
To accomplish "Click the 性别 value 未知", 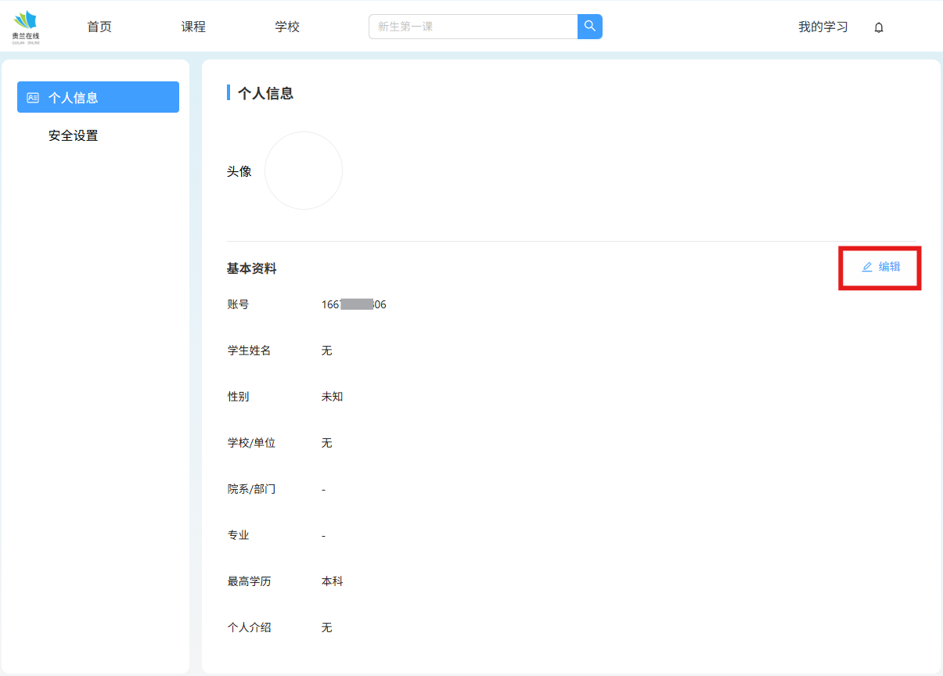I will pos(332,397).
